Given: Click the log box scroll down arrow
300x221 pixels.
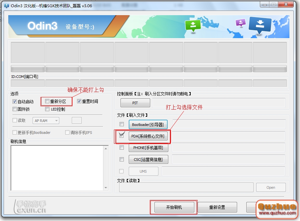Looking at the screenshot, I should [106, 188].
